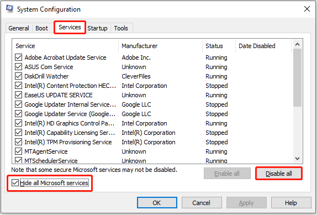Image resolution: width=317 pixels, height=215 pixels.
Task: Close the System Configuration window
Action: [x=307, y=9]
